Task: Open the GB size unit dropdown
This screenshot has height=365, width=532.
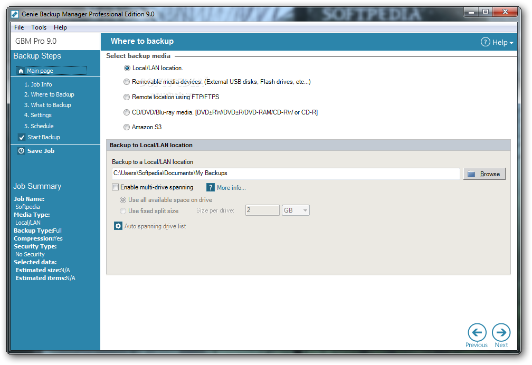Action: pos(295,210)
